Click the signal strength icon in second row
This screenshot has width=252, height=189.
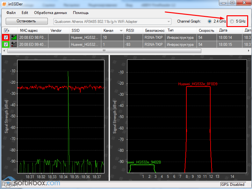pos(14,45)
